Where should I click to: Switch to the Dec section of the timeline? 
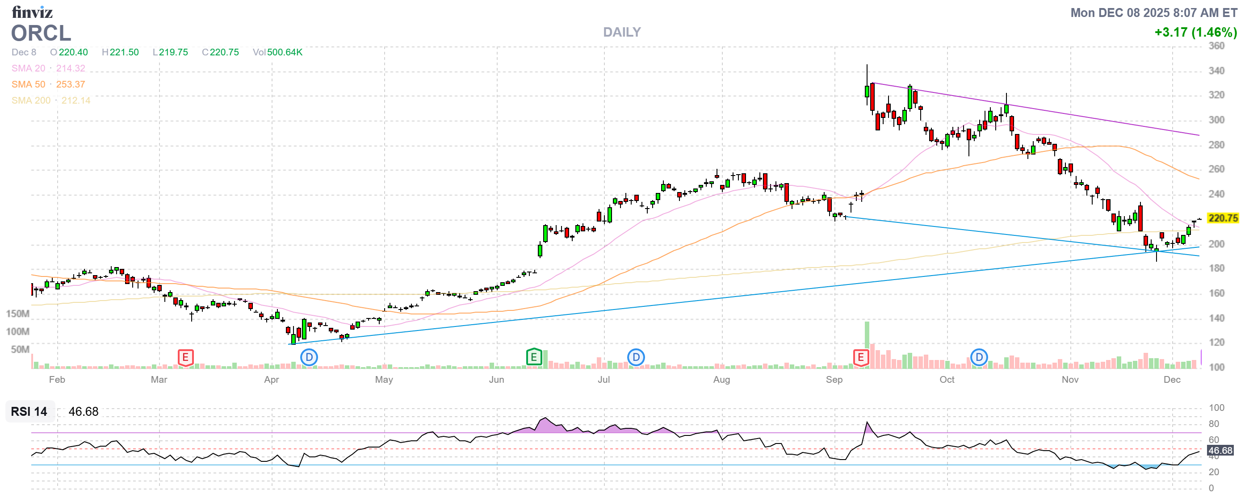1174,380
